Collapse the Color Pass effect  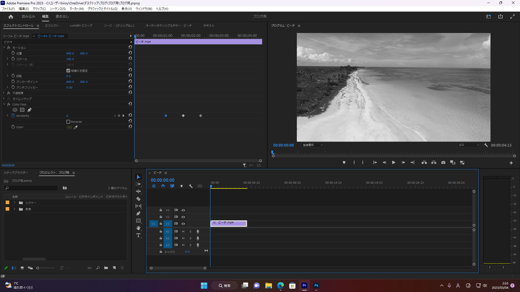(4, 104)
